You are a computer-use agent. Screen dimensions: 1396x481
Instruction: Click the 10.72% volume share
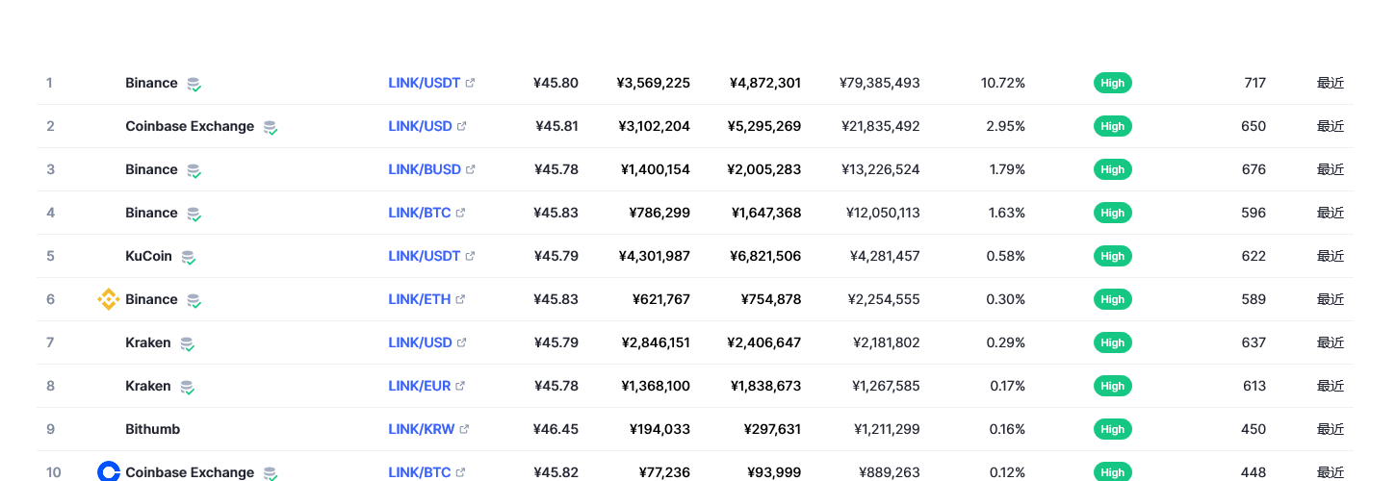click(x=1003, y=83)
